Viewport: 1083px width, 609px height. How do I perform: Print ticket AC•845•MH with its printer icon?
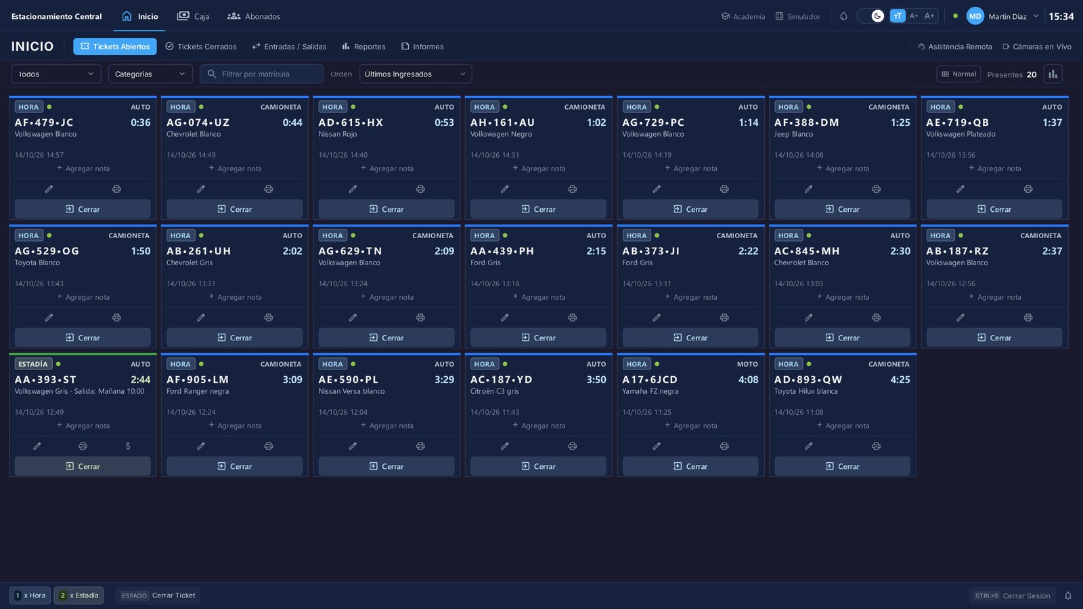coord(877,317)
